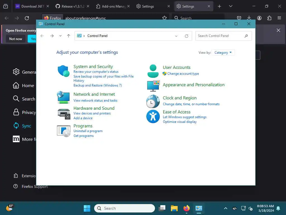Open recent locations dropdown in Control Panel
The height and width of the screenshot is (215, 286).
60,36
